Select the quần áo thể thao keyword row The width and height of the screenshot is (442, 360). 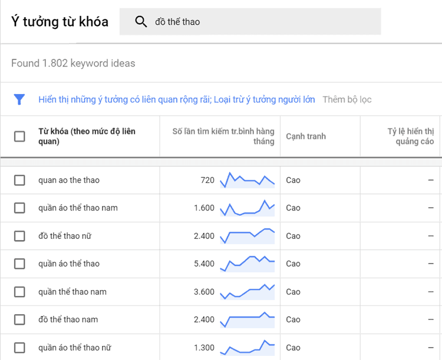(221, 264)
